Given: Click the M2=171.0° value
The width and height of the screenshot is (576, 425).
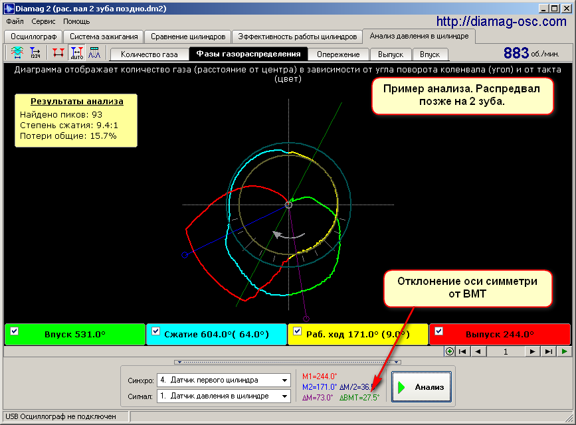Looking at the screenshot, I should point(320,386).
